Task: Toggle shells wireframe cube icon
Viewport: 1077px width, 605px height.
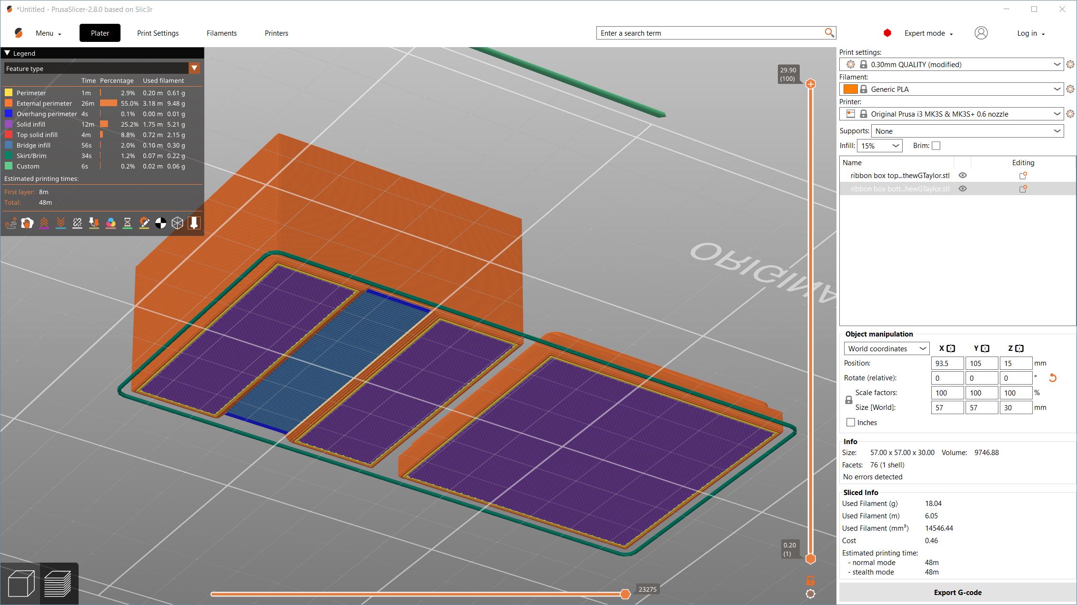Action: click(177, 223)
